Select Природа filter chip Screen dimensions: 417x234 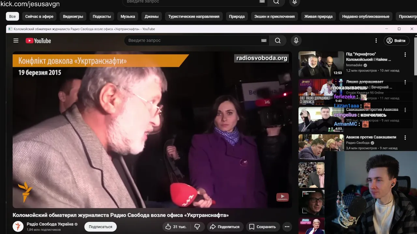pyautogui.click(x=237, y=16)
